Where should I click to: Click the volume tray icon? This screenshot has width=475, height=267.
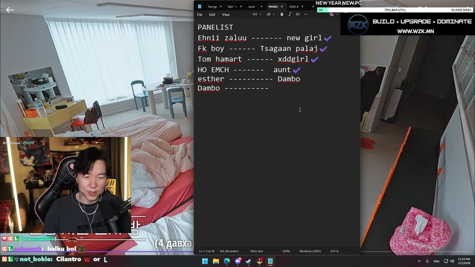(x=452, y=261)
